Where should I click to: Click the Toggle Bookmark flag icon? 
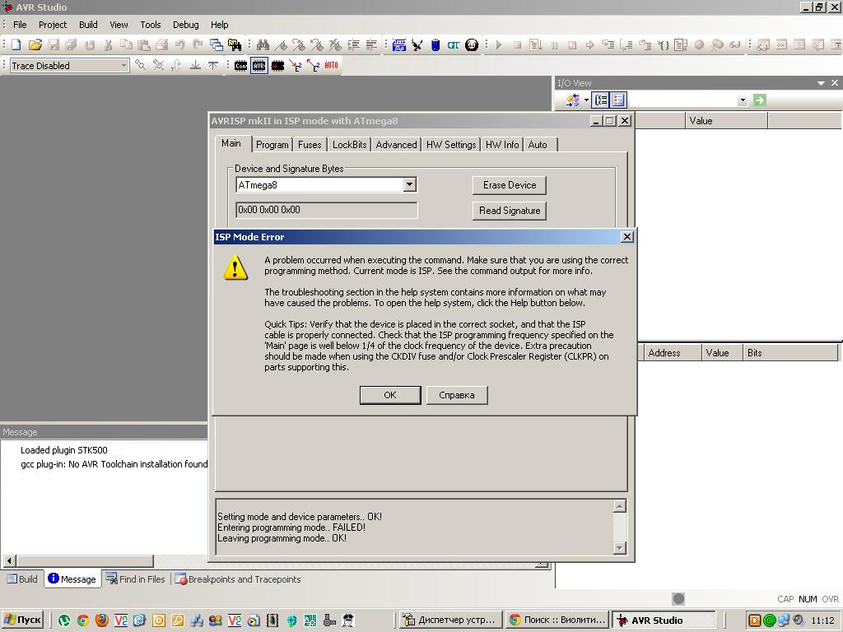(x=281, y=45)
